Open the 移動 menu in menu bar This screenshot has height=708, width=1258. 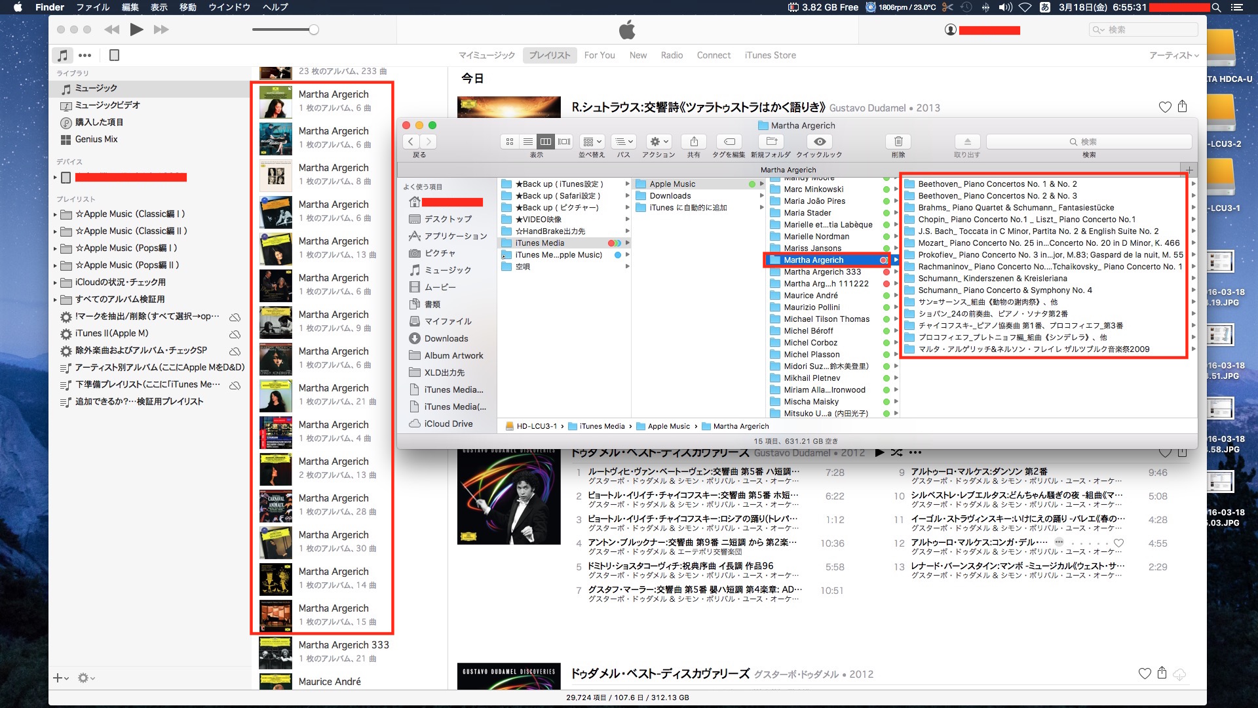point(187,7)
